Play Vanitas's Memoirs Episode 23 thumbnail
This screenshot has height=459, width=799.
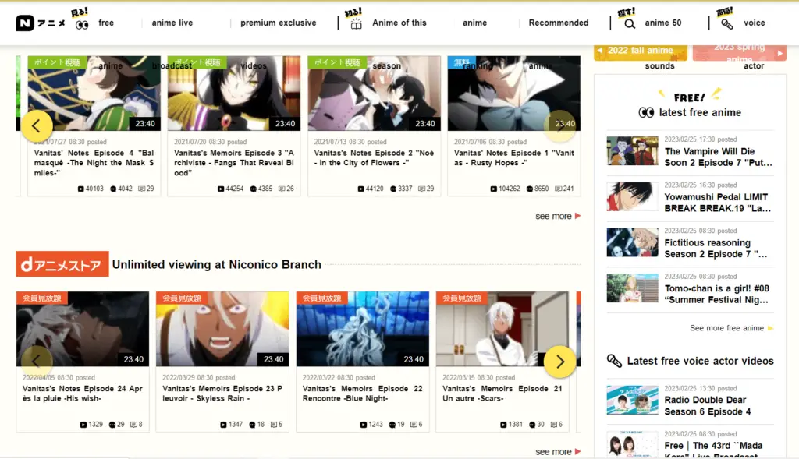[222, 329]
